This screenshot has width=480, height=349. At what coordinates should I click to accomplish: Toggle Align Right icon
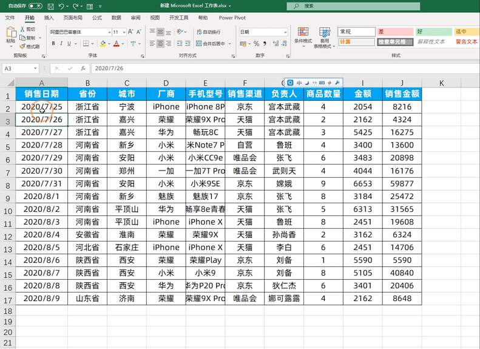(x=168, y=44)
